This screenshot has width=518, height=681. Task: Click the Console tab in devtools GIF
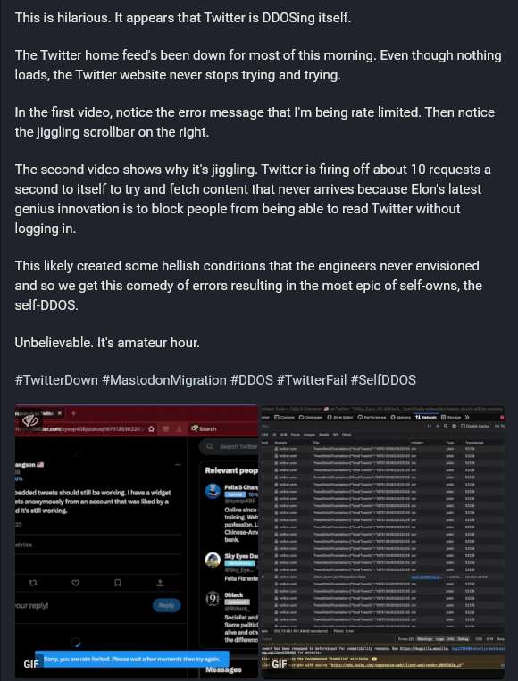[285, 417]
